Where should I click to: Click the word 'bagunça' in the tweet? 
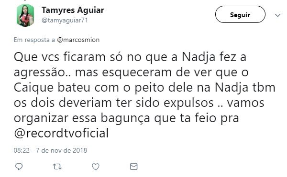pyautogui.click(x=125, y=118)
